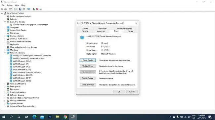This screenshot has width=215, height=120.
Task: Click Cancel in properties dialog
Action: click(x=132, y=92)
